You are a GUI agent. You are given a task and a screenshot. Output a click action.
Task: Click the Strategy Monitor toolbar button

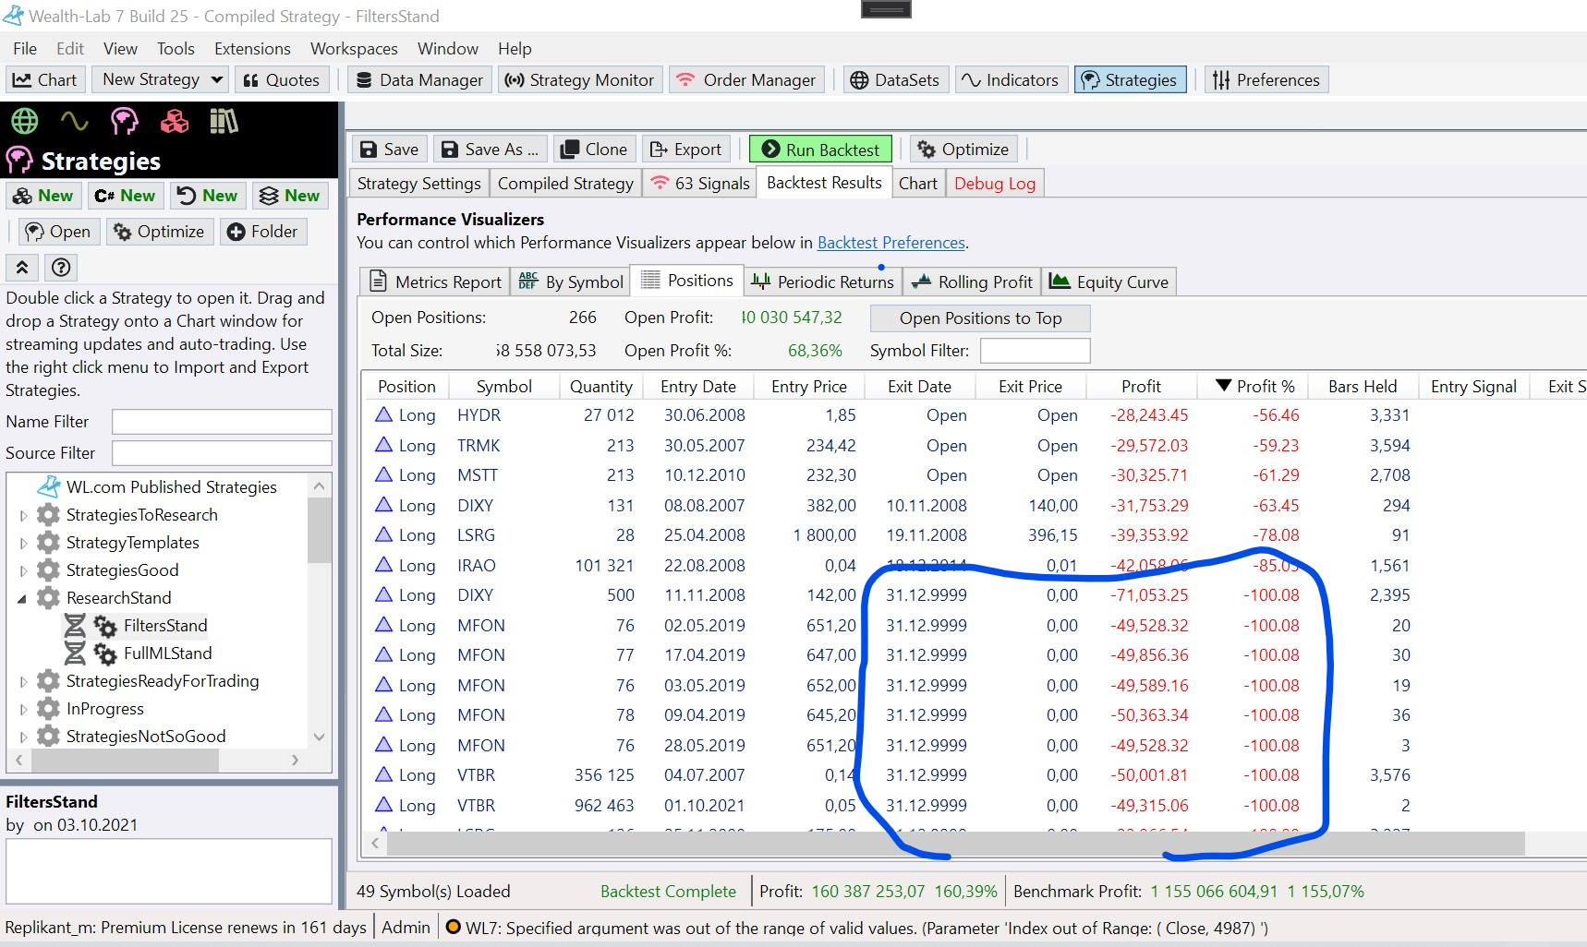click(x=579, y=80)
